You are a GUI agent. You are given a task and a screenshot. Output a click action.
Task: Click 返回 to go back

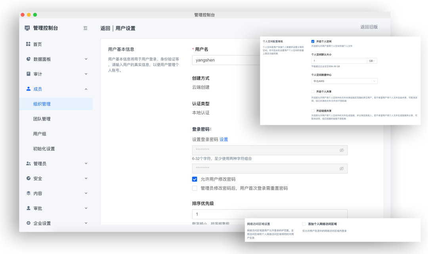(105, 29)
